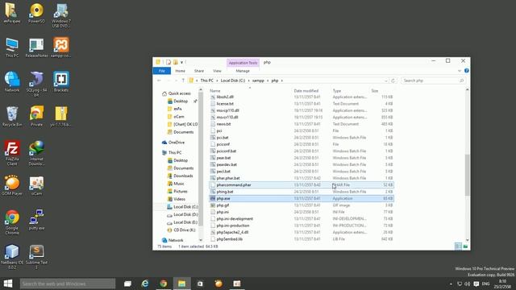Open the putty.exe desktop shortcut
The image size is (516, 290).
coord(36,220)
